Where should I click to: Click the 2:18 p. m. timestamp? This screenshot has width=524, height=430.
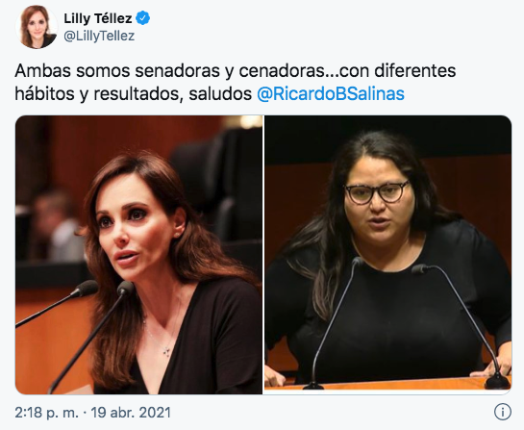coord(46,413)
